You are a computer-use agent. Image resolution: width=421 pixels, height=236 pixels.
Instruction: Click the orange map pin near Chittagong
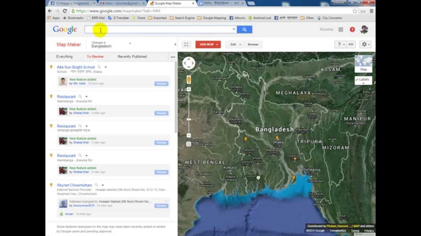pos(294,178)
